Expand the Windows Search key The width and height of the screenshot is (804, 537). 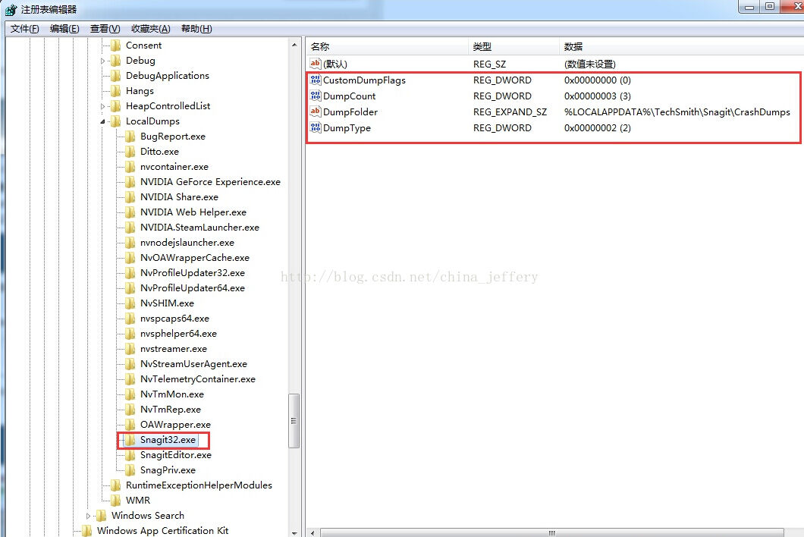point(89,516)
